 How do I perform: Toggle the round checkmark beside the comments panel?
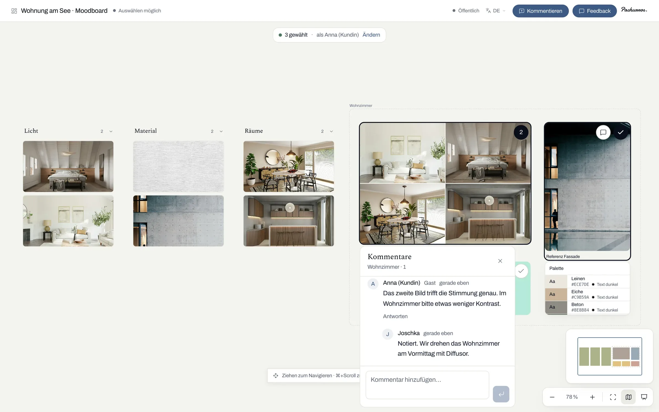pyautogui.click(x=521, y=271)
